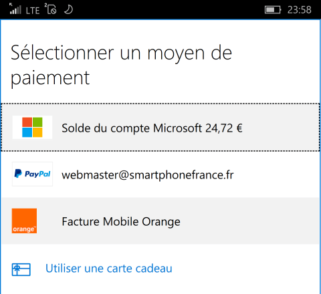Click the Microsoft logo icon
Screen dimensions: 321x294
32,127
